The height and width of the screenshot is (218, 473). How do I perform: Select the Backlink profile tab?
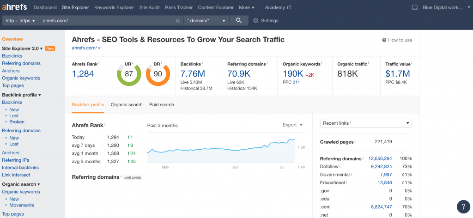click(88, 105)
